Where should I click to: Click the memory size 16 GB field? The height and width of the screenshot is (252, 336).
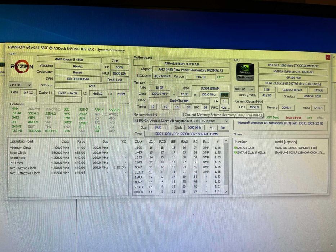tap(160, 87)
